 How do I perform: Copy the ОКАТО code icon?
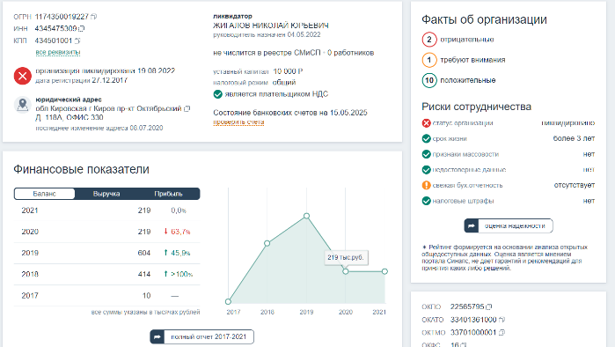pyautogui.click(x=502, y=320)
